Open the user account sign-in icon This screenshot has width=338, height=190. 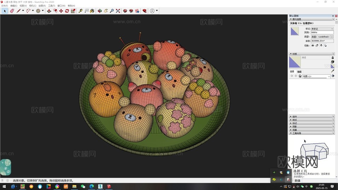click(x=152, y=11)
